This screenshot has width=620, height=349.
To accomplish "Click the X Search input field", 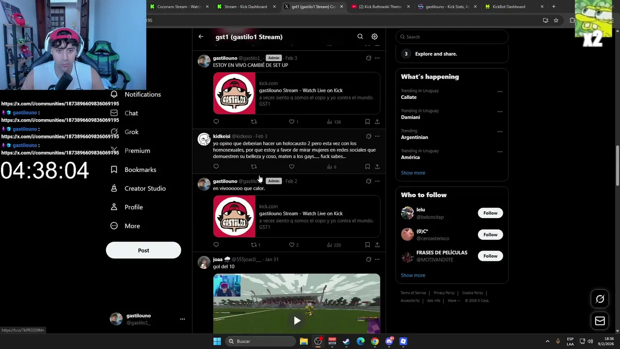I will point(452,37).
